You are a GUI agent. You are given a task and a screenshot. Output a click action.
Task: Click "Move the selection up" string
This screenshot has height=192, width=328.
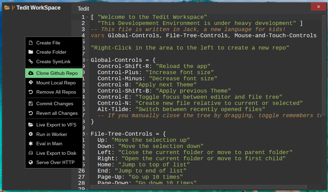pyautogui.click(x=150, y=140)
